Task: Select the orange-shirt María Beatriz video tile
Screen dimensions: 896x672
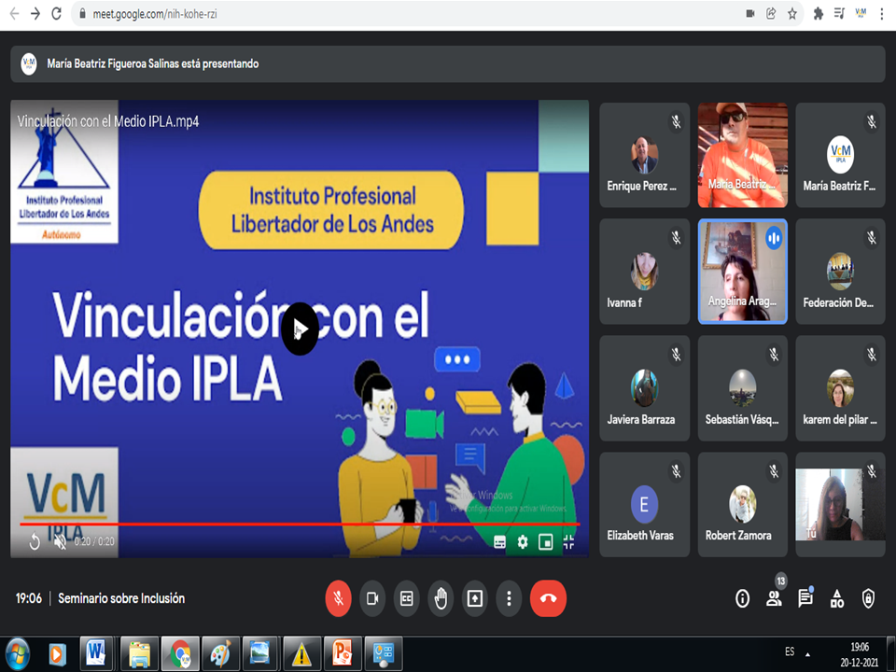Action: click(742, 155)
